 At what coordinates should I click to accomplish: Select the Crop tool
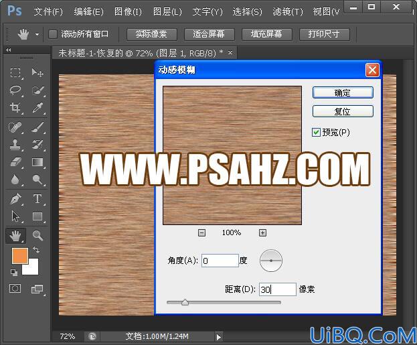(15, 108)
